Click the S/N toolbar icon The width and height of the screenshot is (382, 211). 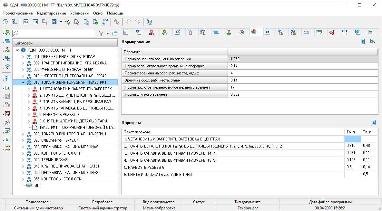tap(105, 22)
